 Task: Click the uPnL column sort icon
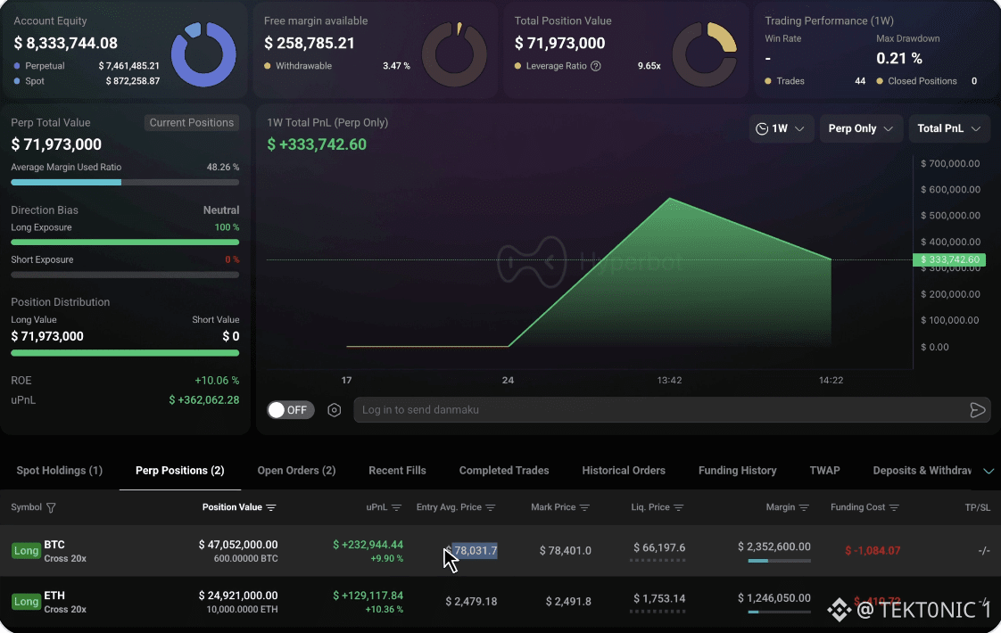tap(396, 507)
